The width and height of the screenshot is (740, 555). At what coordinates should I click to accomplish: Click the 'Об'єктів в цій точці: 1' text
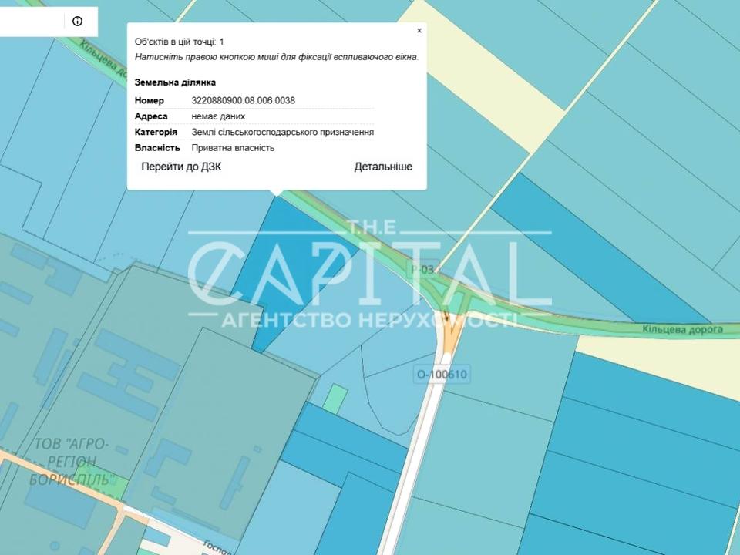(x=180, y=42)
